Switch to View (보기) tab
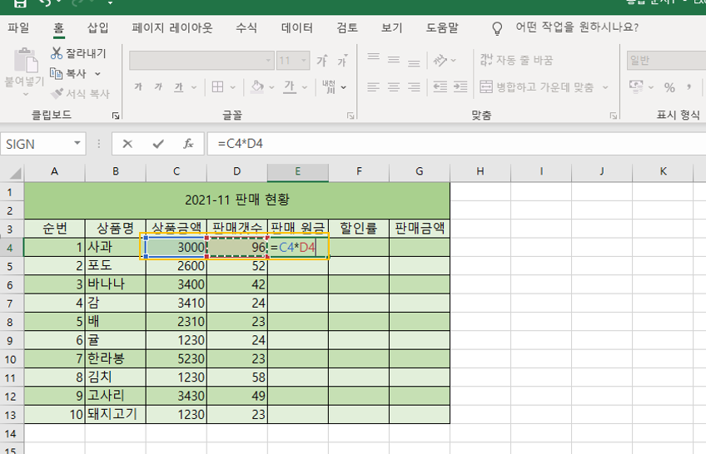The image size is (706, 454). pyautogui.click(x=392, y=28)
